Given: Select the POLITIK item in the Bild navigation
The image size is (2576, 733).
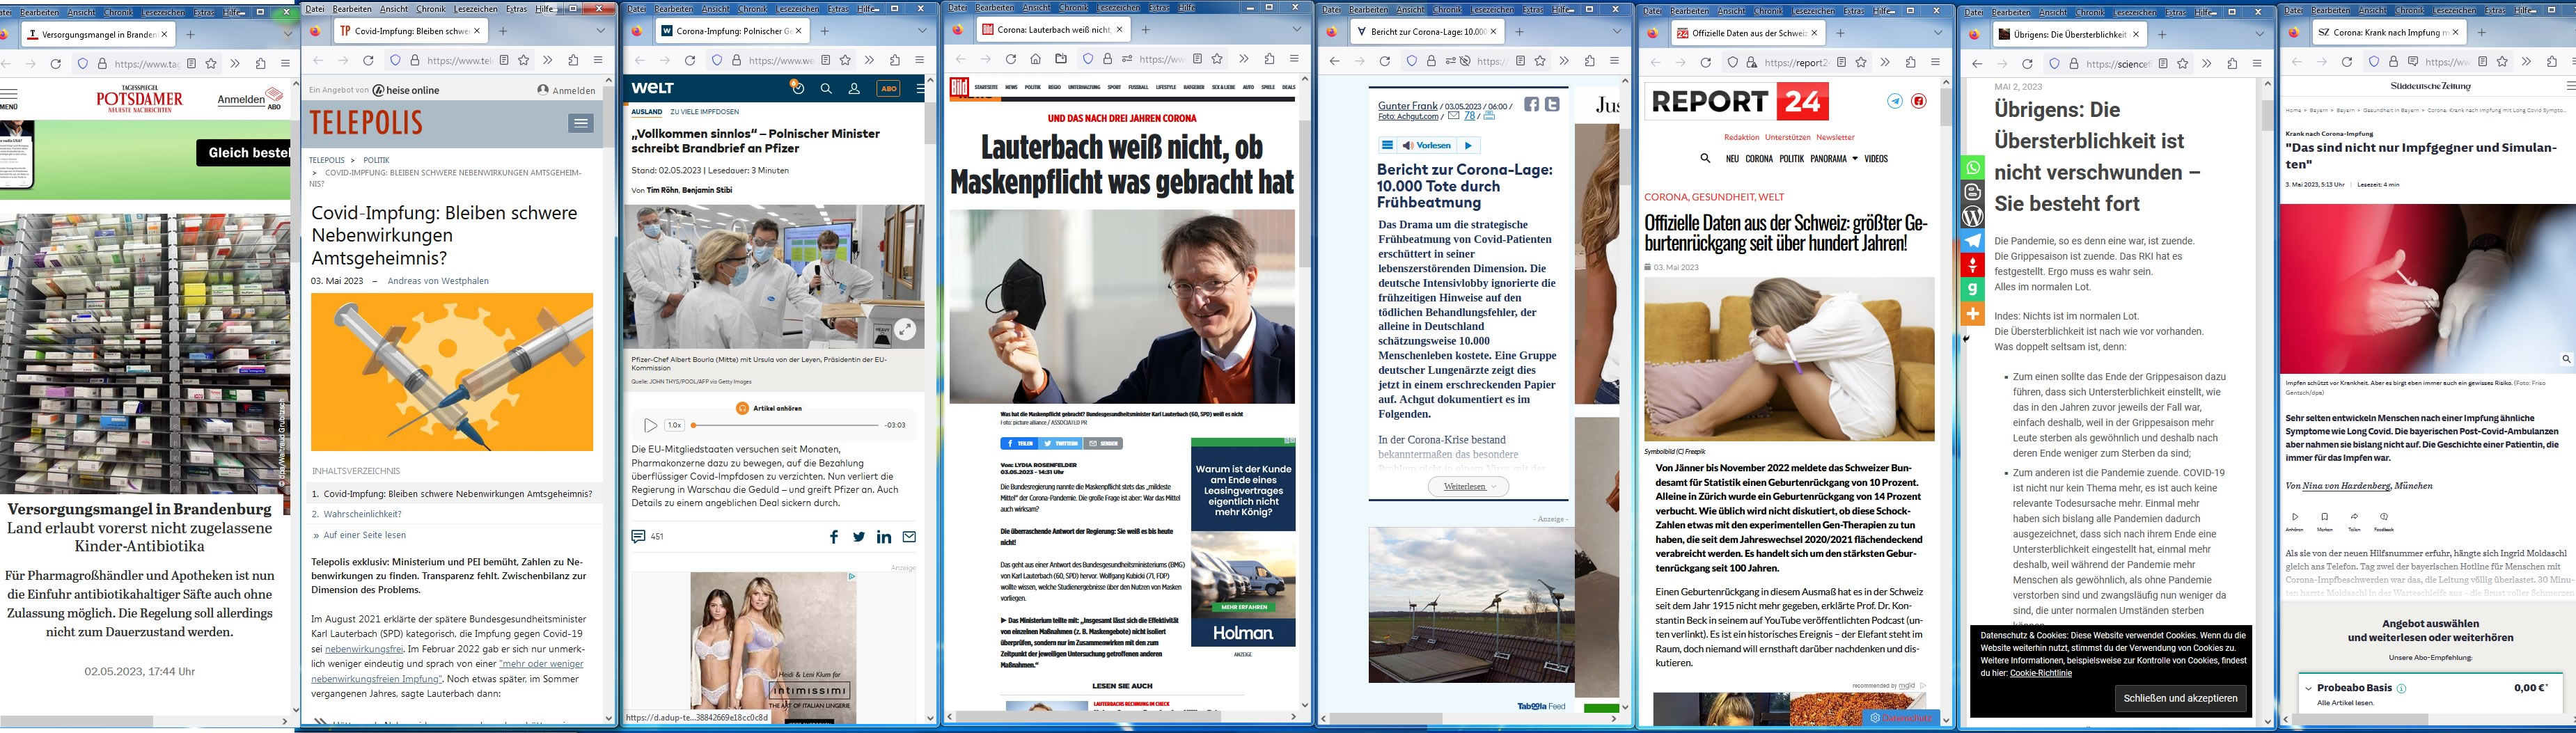Looking at the screenshot, I should click(1032, 87).
